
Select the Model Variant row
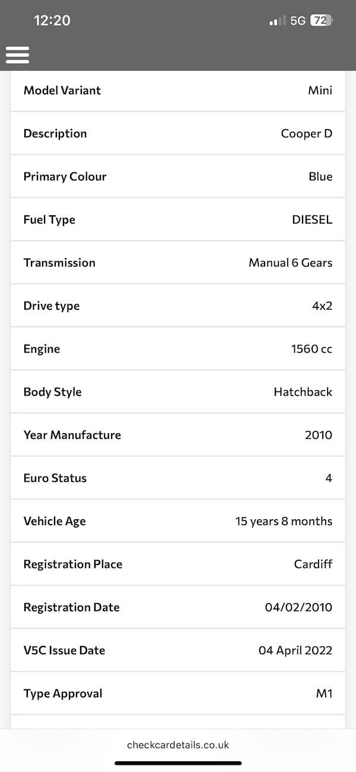click(178, 90)
